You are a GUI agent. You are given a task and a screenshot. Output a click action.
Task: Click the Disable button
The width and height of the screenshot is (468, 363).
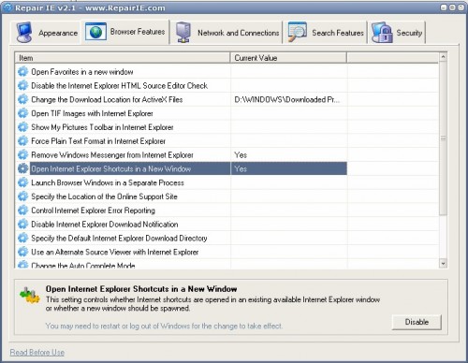tap(417, 322)
